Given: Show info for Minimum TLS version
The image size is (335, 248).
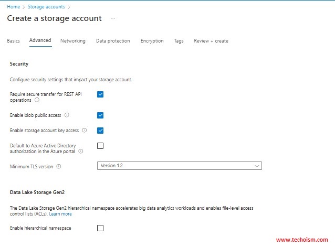Looking at the screenshot, I should [x=58, y=167].
